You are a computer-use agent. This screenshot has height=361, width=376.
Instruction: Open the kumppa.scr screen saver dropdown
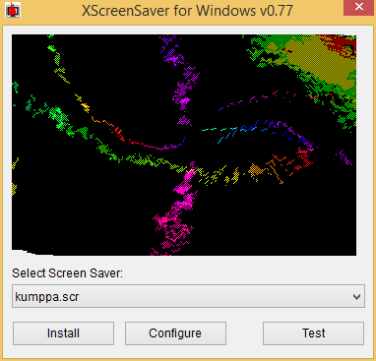pyautogui.click(x=188, y=296)
